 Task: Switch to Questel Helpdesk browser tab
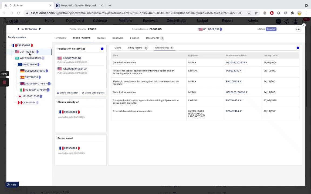coord(79,6)
